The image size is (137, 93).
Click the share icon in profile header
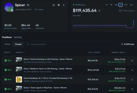coord(64,5)
